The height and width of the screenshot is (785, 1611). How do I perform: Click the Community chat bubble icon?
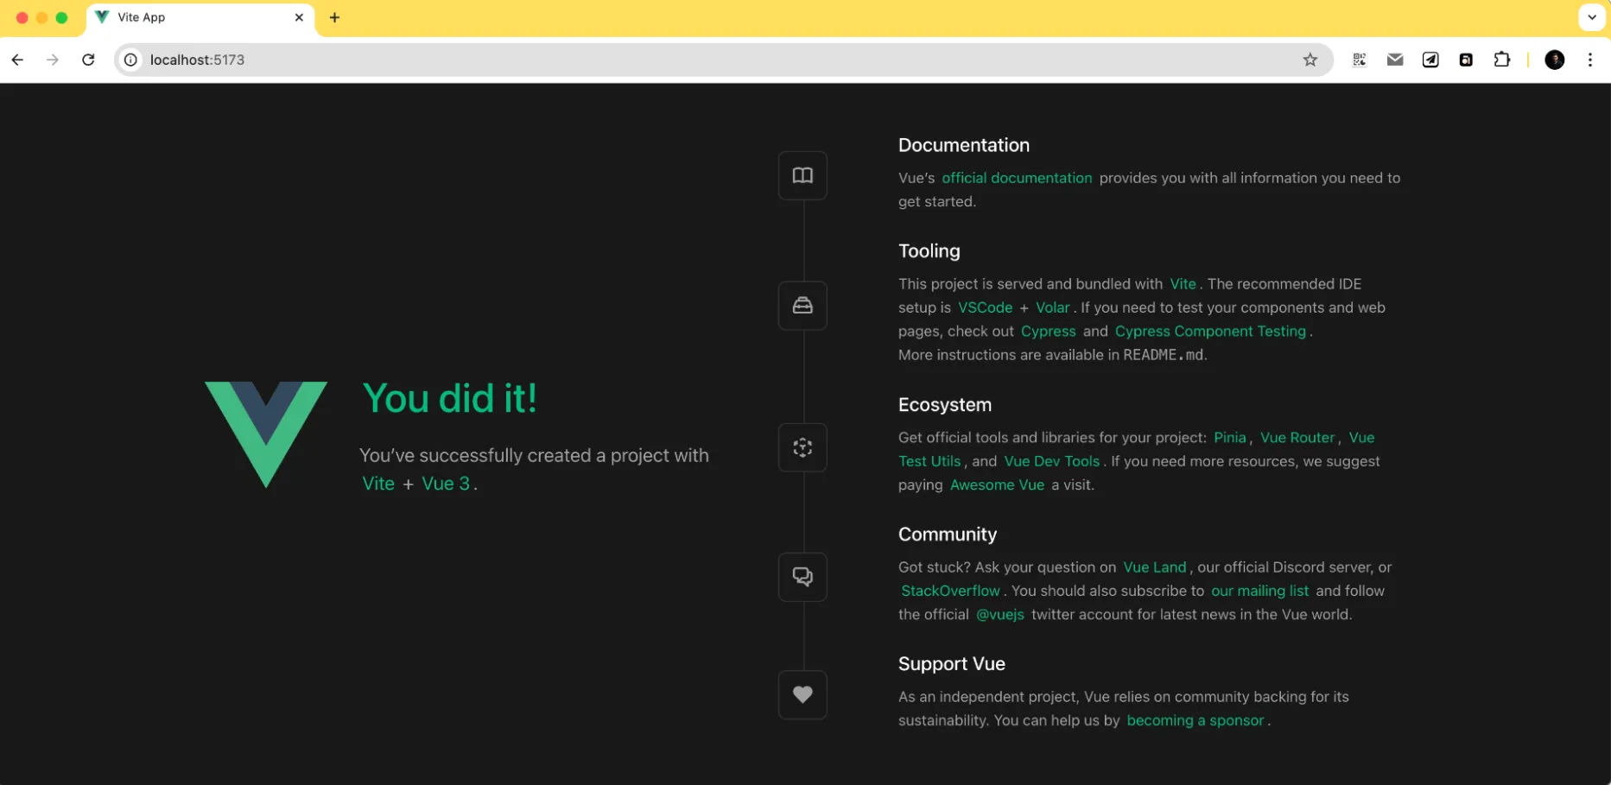(x=802, y=577)
